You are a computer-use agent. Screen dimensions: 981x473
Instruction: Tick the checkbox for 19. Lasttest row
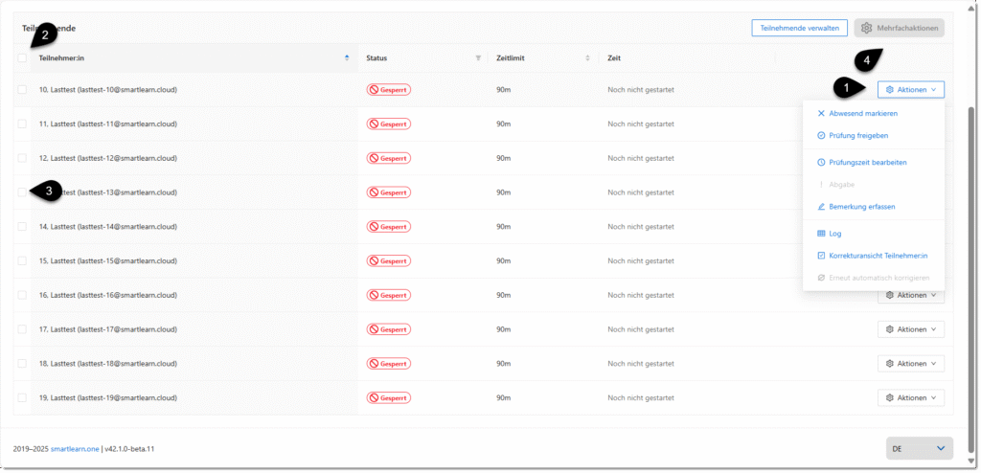[x=22, y=397]
